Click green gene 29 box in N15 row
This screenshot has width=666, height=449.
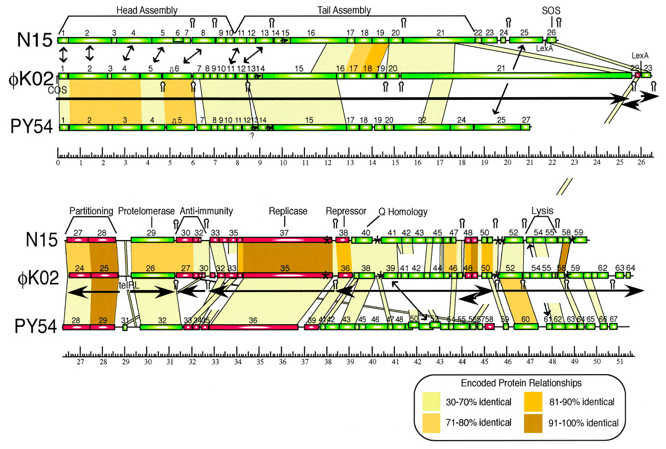tap(152, 240)
